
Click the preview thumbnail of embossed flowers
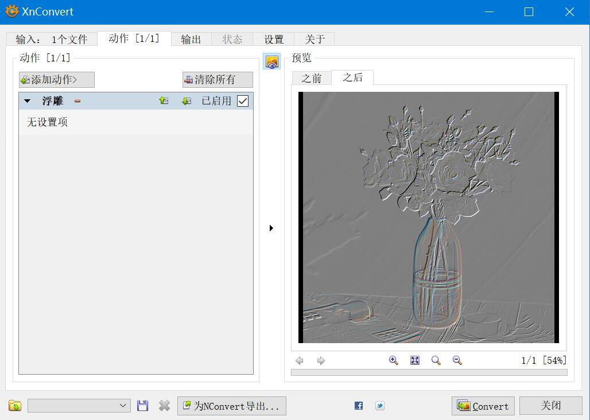[x=428, y=217]
